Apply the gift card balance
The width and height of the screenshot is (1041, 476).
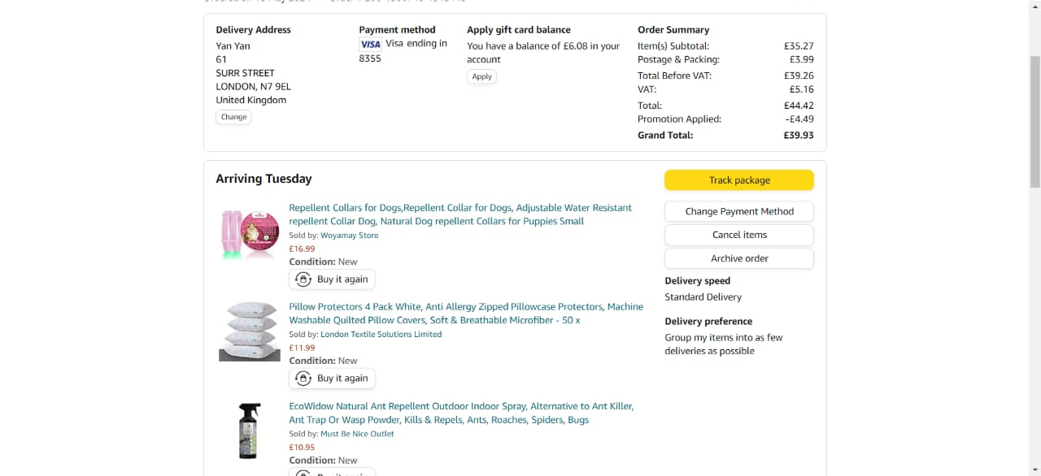click(x=482, y=76)
